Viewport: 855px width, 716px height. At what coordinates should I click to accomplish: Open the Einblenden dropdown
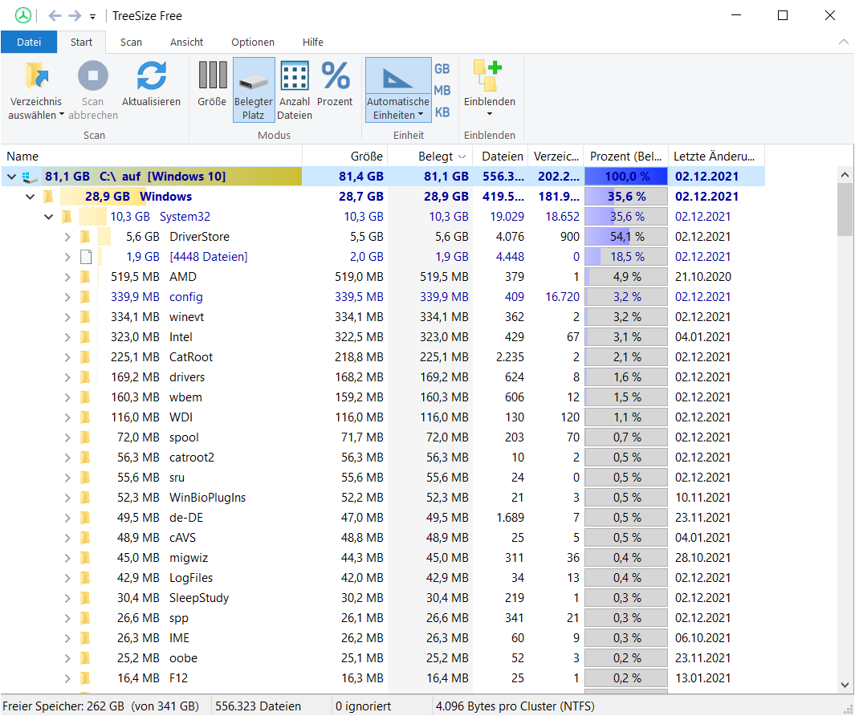[490, 89]
